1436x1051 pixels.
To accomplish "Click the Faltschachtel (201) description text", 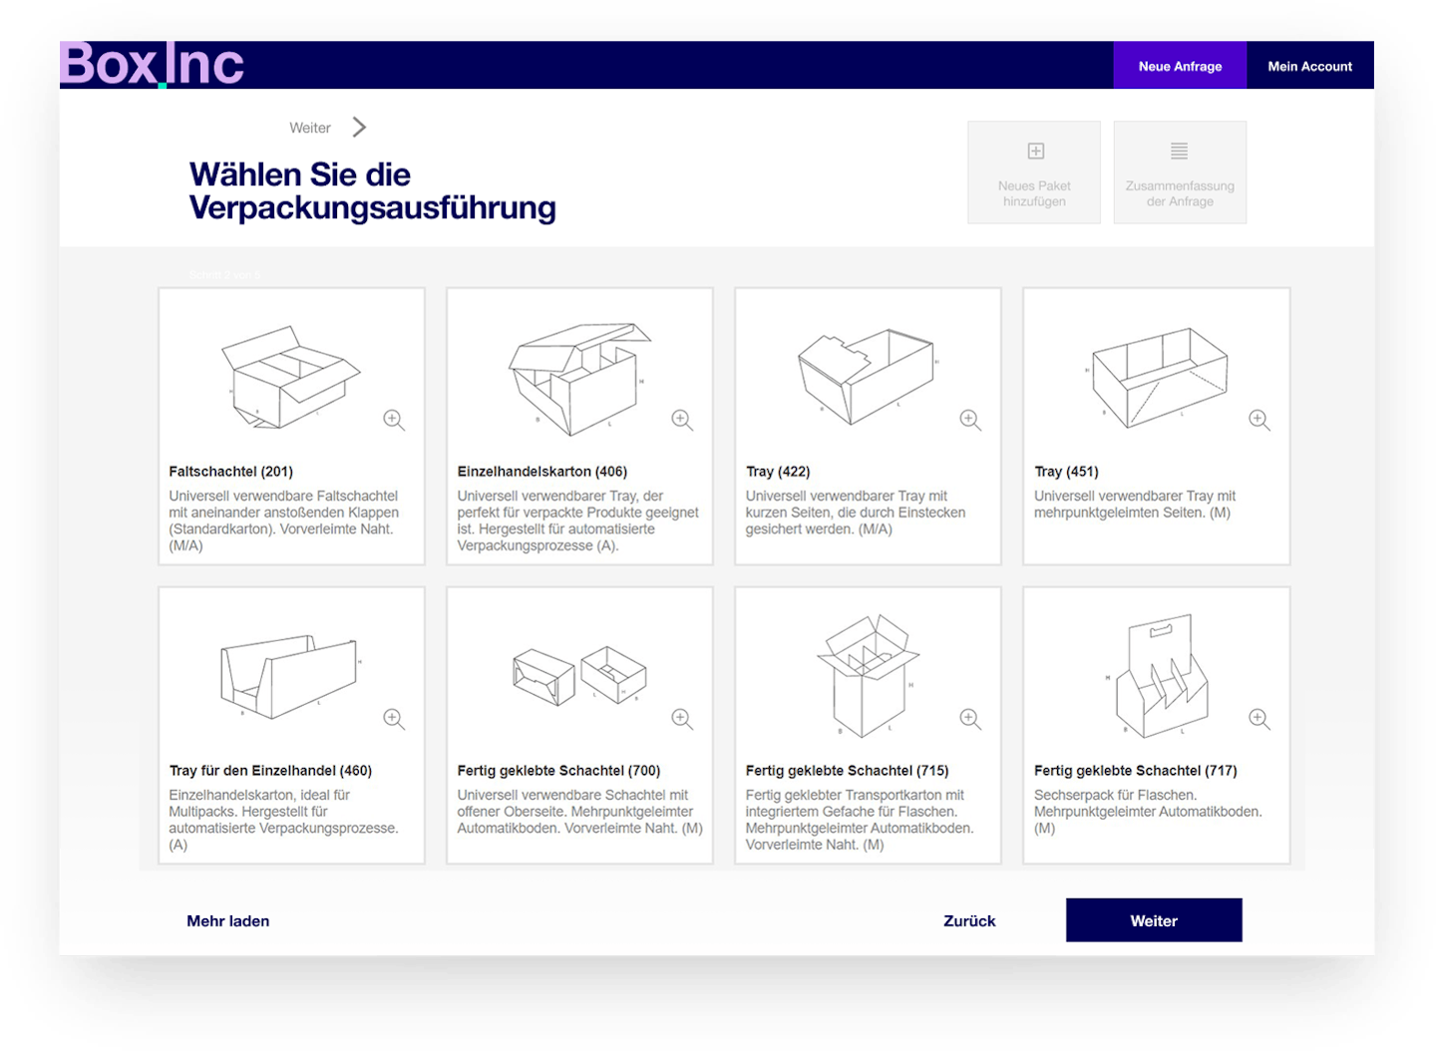I will [x=284, y=521].
